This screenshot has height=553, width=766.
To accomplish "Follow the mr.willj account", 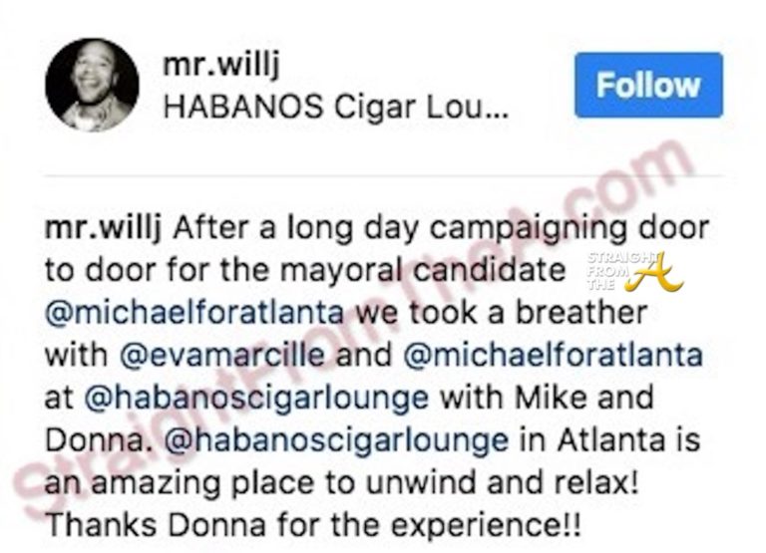I will point(648,85).
